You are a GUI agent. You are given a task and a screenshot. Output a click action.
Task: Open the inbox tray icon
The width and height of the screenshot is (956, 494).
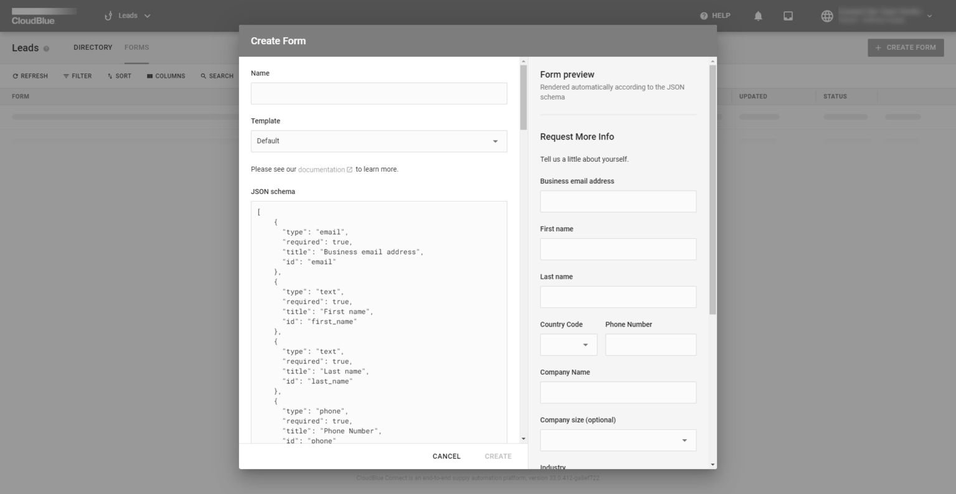click(x=788, y=16)
